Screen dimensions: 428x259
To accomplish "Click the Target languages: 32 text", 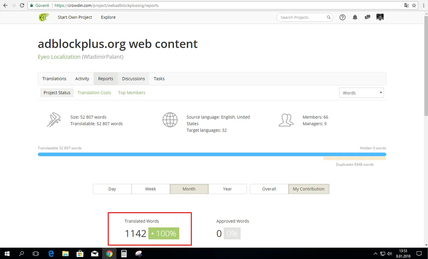I will 207,130.
